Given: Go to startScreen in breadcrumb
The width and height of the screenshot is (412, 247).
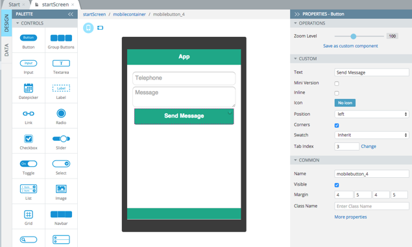Looking at the screenshot, I should (94, 14).
